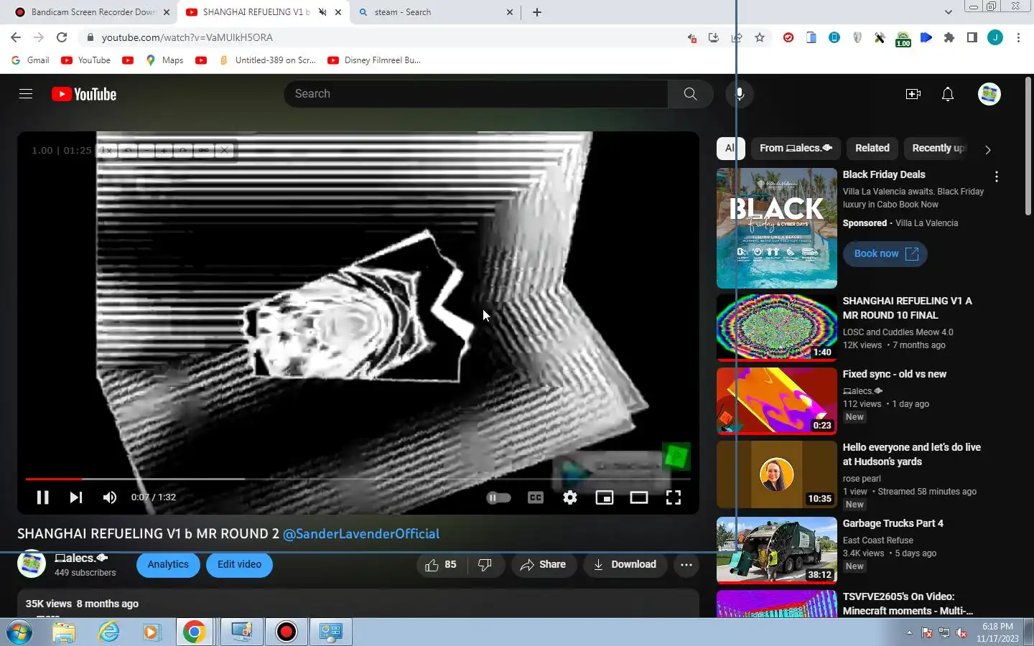Start voice search with the microphone
This screenshot has height=646, width=1034.
click(x=740, y=94)
